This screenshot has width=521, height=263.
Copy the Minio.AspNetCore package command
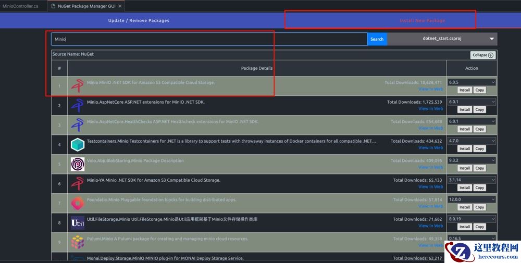(479, 109)
